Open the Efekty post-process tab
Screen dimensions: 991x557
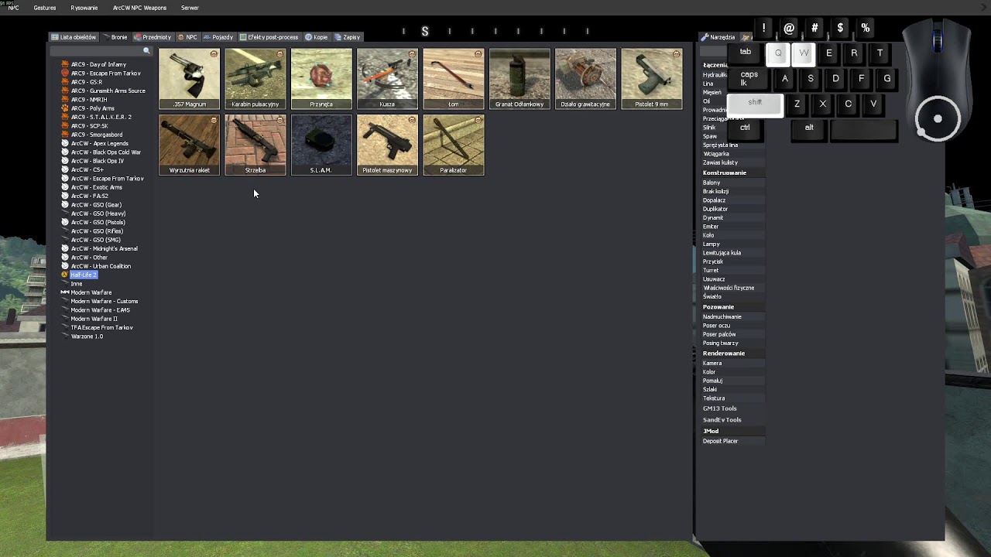tap(269, 37)
